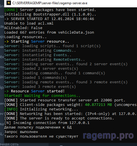
Task: Click the "[INFO] Initializing networking..." line
Action: (x=41, y=109)
